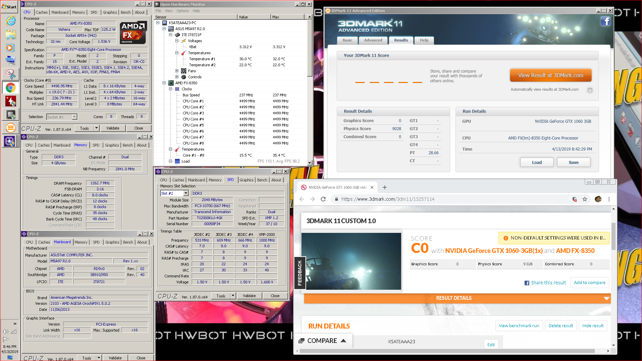This screenshot has height=361, width=642.
Task: Click Chrome horizontal scrollbar thumb
Action: click(x=447, y=351)
